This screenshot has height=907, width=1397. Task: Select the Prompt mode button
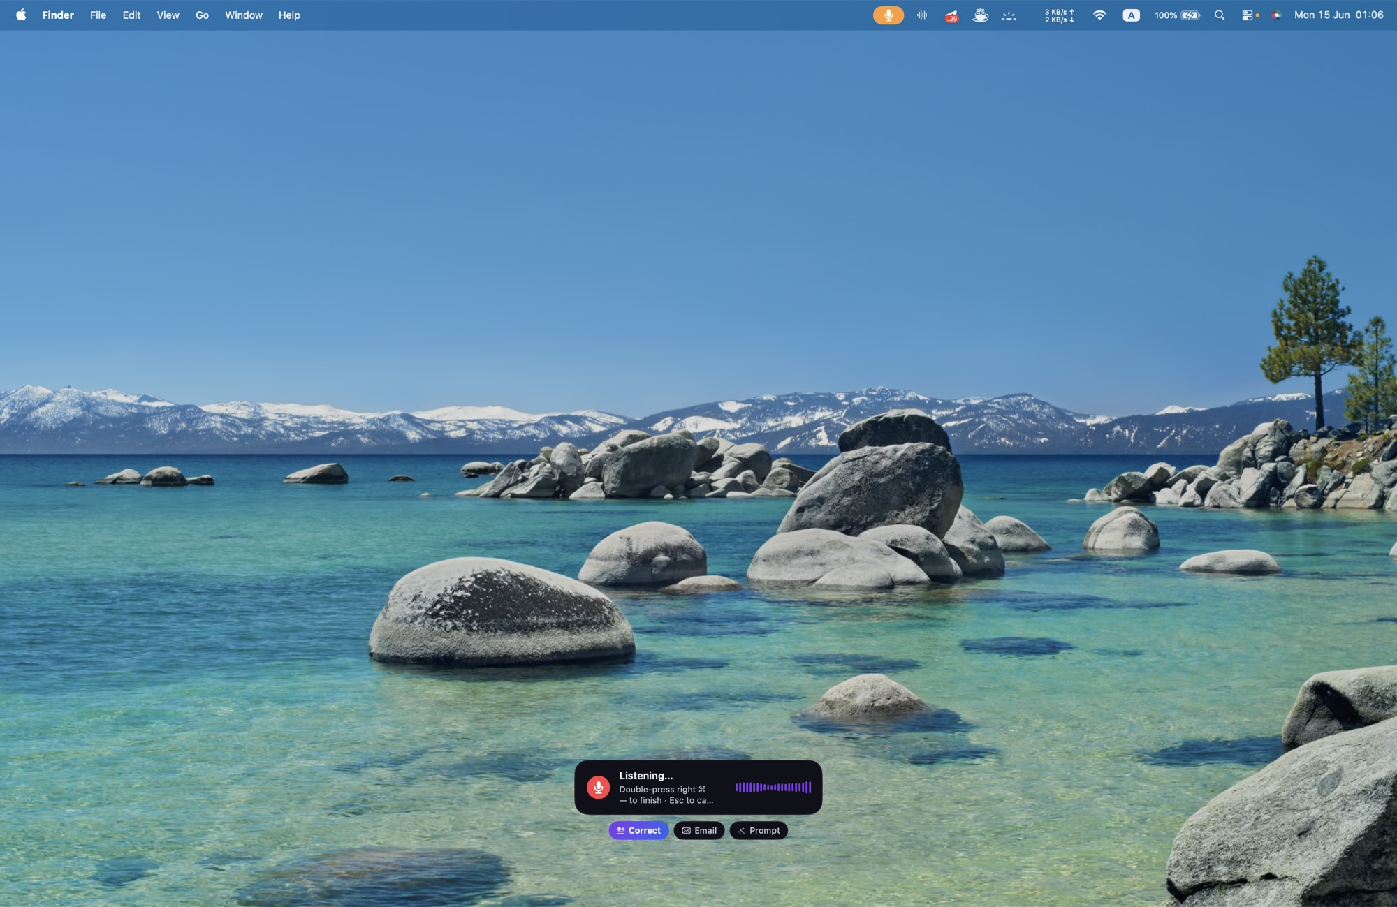click(x=759, y=830)
